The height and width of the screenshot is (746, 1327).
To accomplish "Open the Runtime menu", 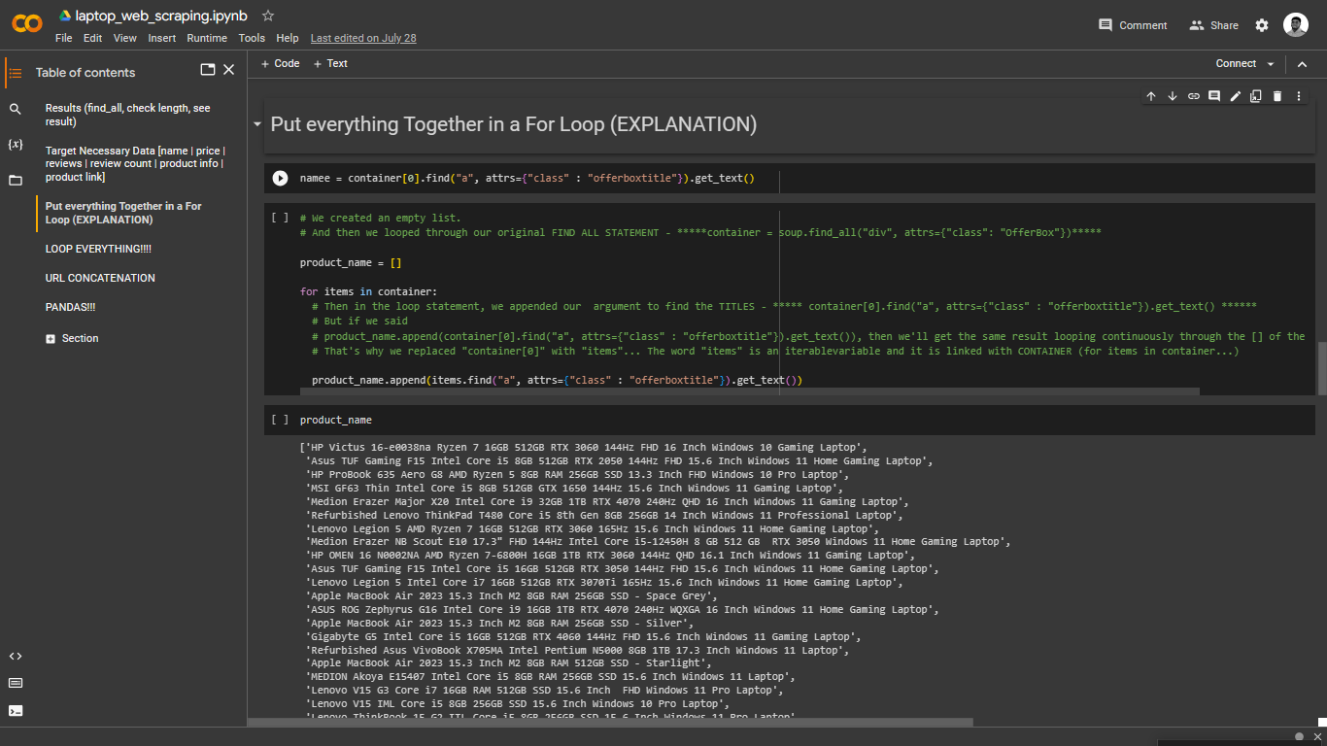I will coord(207,38).
